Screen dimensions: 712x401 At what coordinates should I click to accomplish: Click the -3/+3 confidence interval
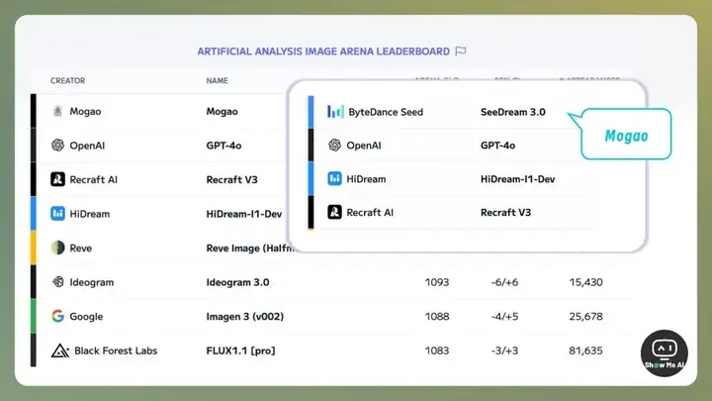[504, 351]
